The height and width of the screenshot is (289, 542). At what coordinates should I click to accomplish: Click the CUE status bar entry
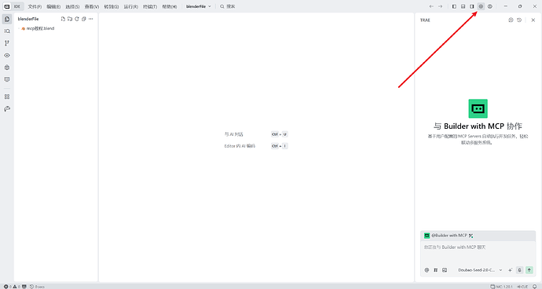coord(522,287)
